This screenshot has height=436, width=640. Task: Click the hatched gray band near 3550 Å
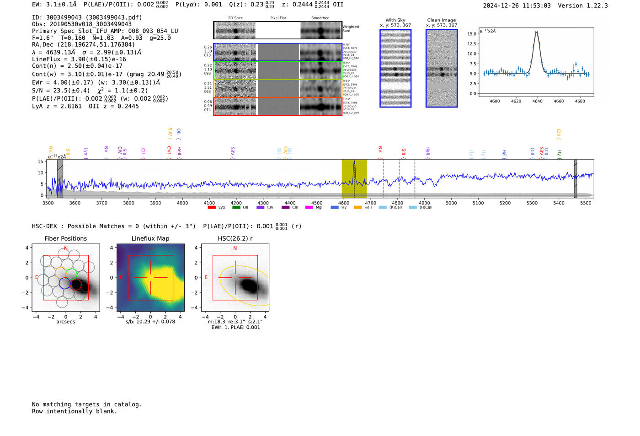click(60, 178)
